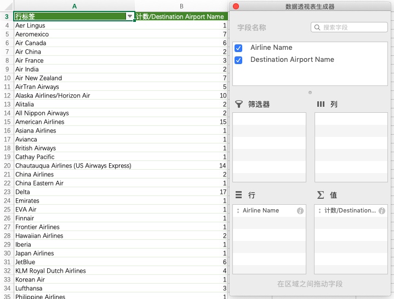Select column A header
394x299 pixels.
(75, 6)
